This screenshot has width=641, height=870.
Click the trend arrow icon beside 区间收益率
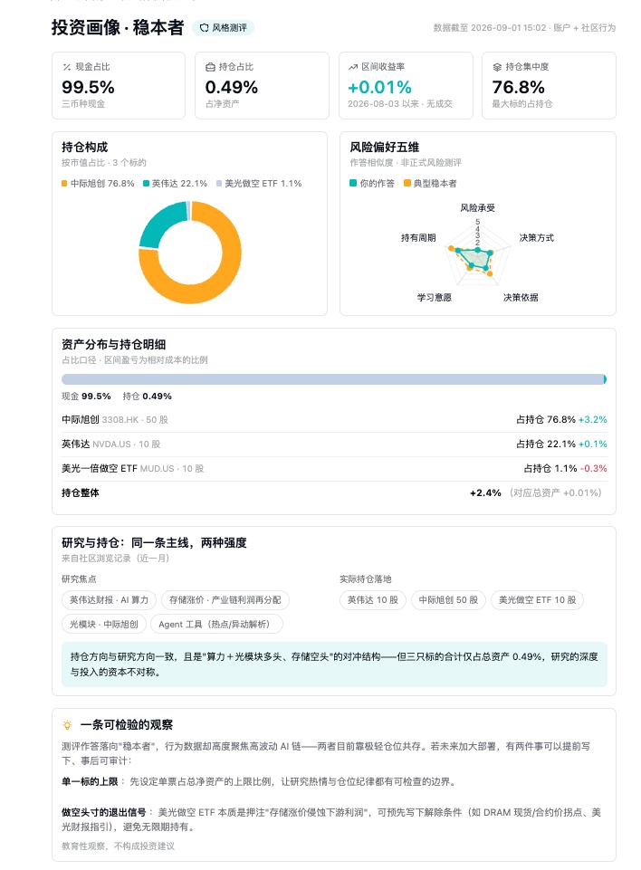pyautogui.click(x=353, y=67)
